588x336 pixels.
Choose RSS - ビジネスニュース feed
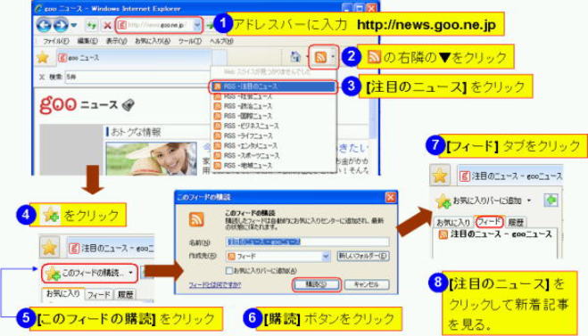tap(273, 126)
